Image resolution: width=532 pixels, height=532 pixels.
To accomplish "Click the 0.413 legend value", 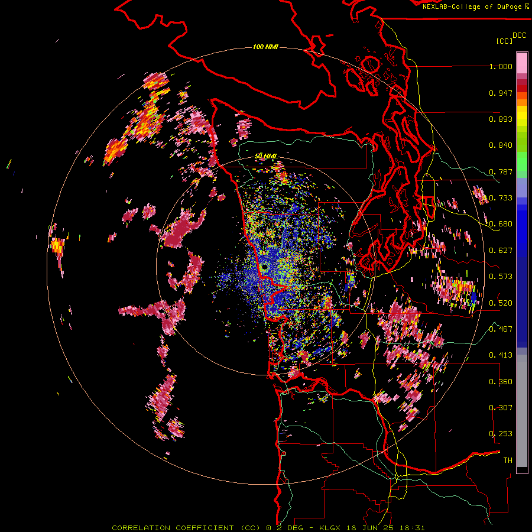I will tap(501, 355).
